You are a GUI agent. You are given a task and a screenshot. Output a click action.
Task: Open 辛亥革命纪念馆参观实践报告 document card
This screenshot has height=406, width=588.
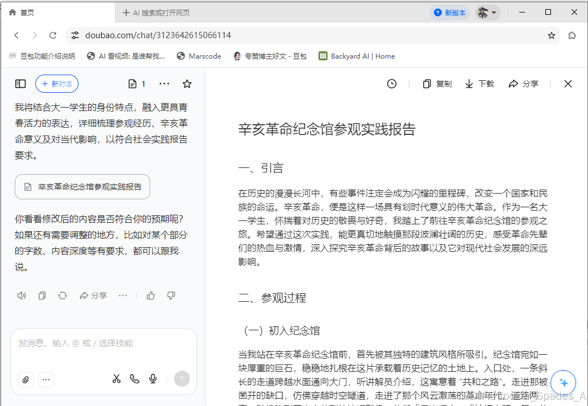[x=82, y=187]
